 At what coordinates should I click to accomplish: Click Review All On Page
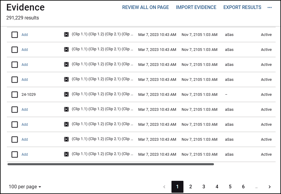(145, 7)
